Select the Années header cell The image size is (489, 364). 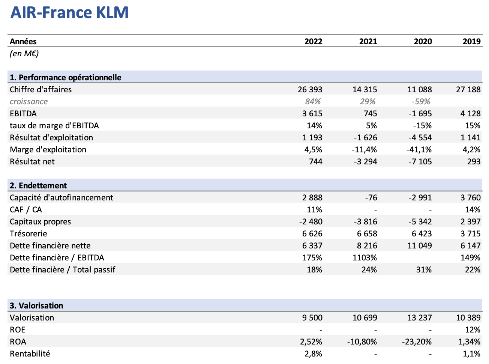[23, 41]
